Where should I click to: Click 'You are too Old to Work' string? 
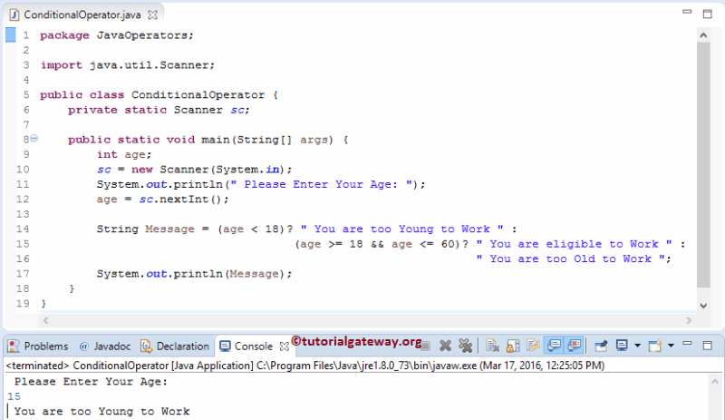[x=571, y=259]
